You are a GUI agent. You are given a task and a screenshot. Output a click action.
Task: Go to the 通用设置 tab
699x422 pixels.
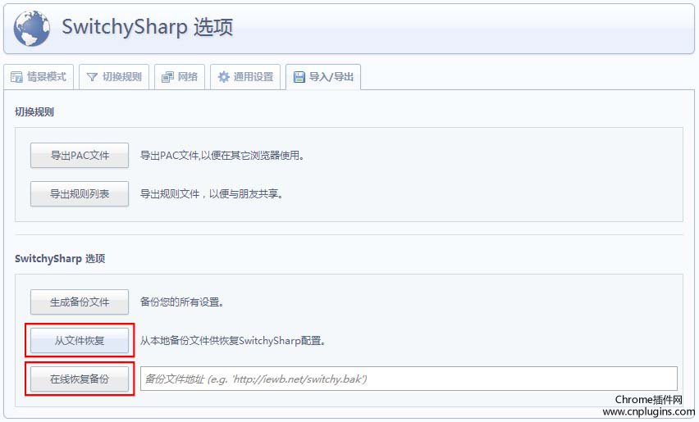point(245,77)
